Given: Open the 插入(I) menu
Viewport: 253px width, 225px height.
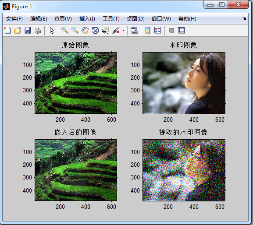Looking at the screenshot, I should [x=87, y=19].
